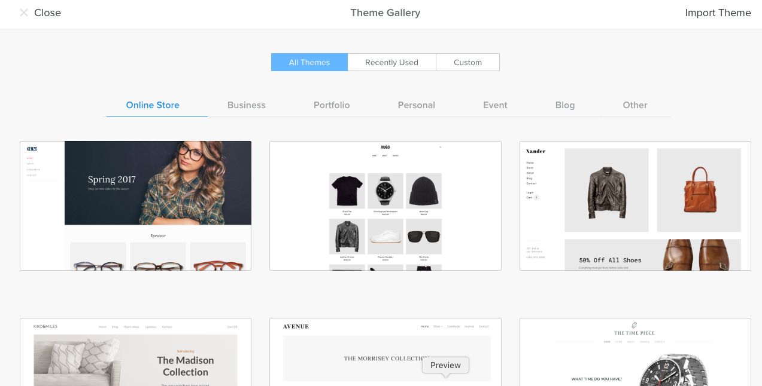This screenshot has height=386, width=762.
Task: Select the Avenue theme thumbnail
Action: (385, 352)
